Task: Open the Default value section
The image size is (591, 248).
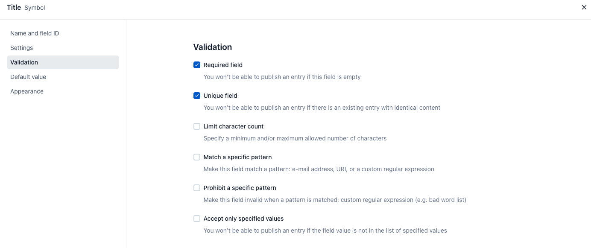Action: click(x=28, y=76)
